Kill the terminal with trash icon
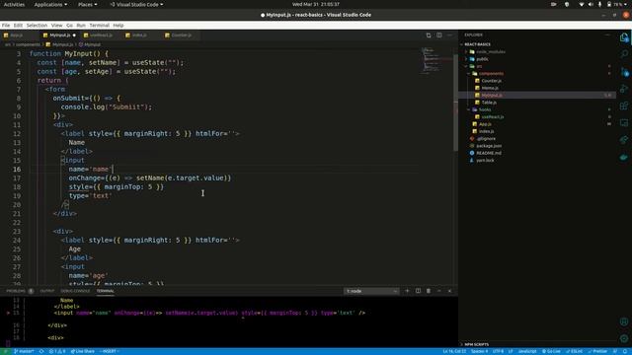The image size is (632, 355). pos(429,291)
